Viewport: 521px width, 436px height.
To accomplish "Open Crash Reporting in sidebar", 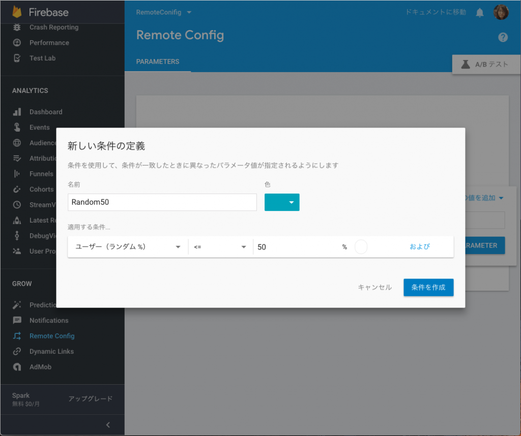I will click(x=54, y=27).
